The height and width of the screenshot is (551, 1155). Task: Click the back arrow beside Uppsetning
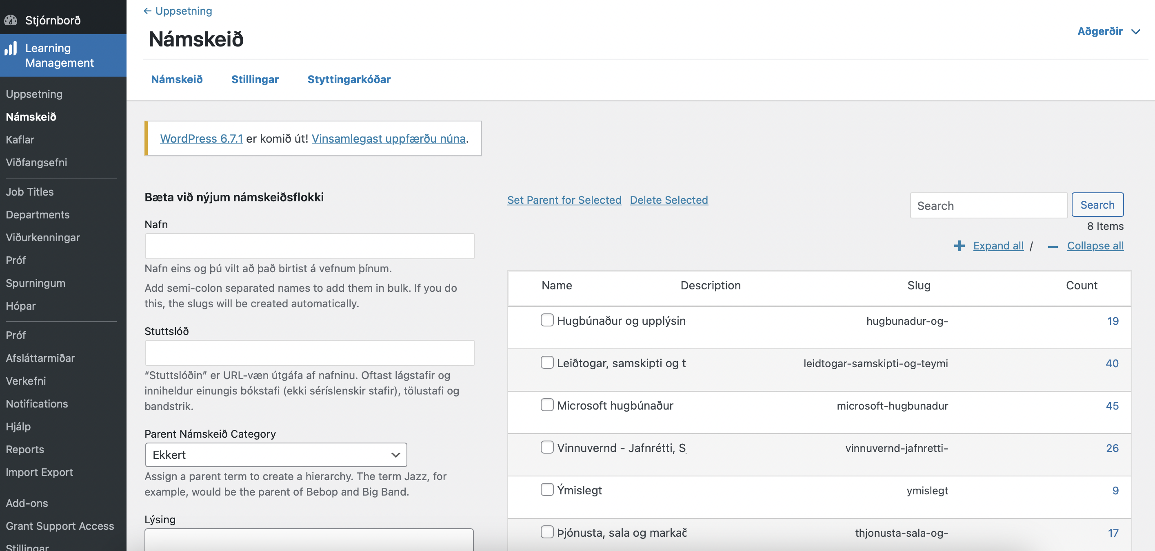tap(147, 11)
